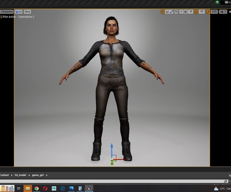Open Photos app from taskbar

pos(72,188)
